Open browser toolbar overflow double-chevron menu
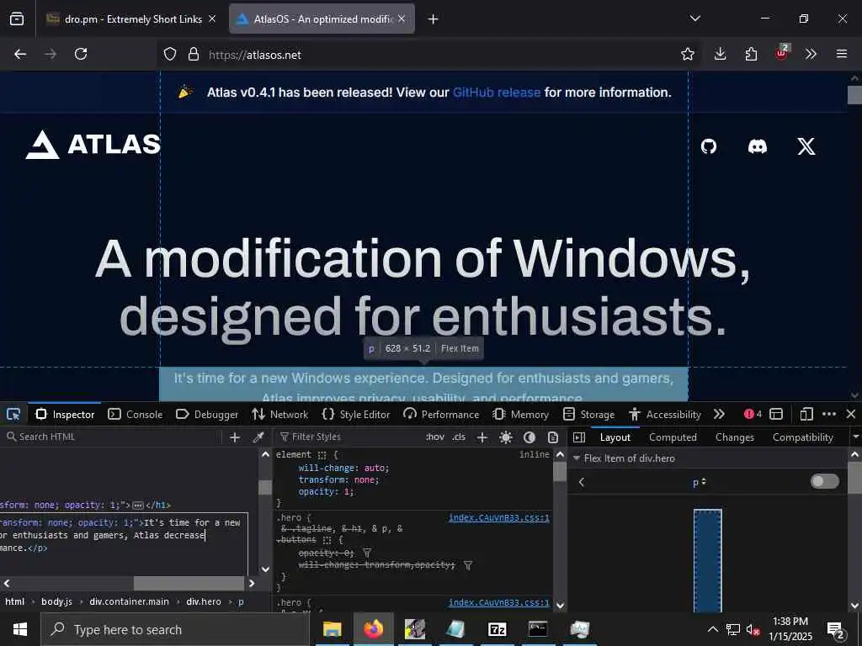The width and height of the screenshot is (862, 646). coord(811,54)
